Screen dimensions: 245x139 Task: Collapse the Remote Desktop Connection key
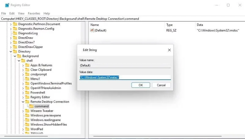click(23, 102)
